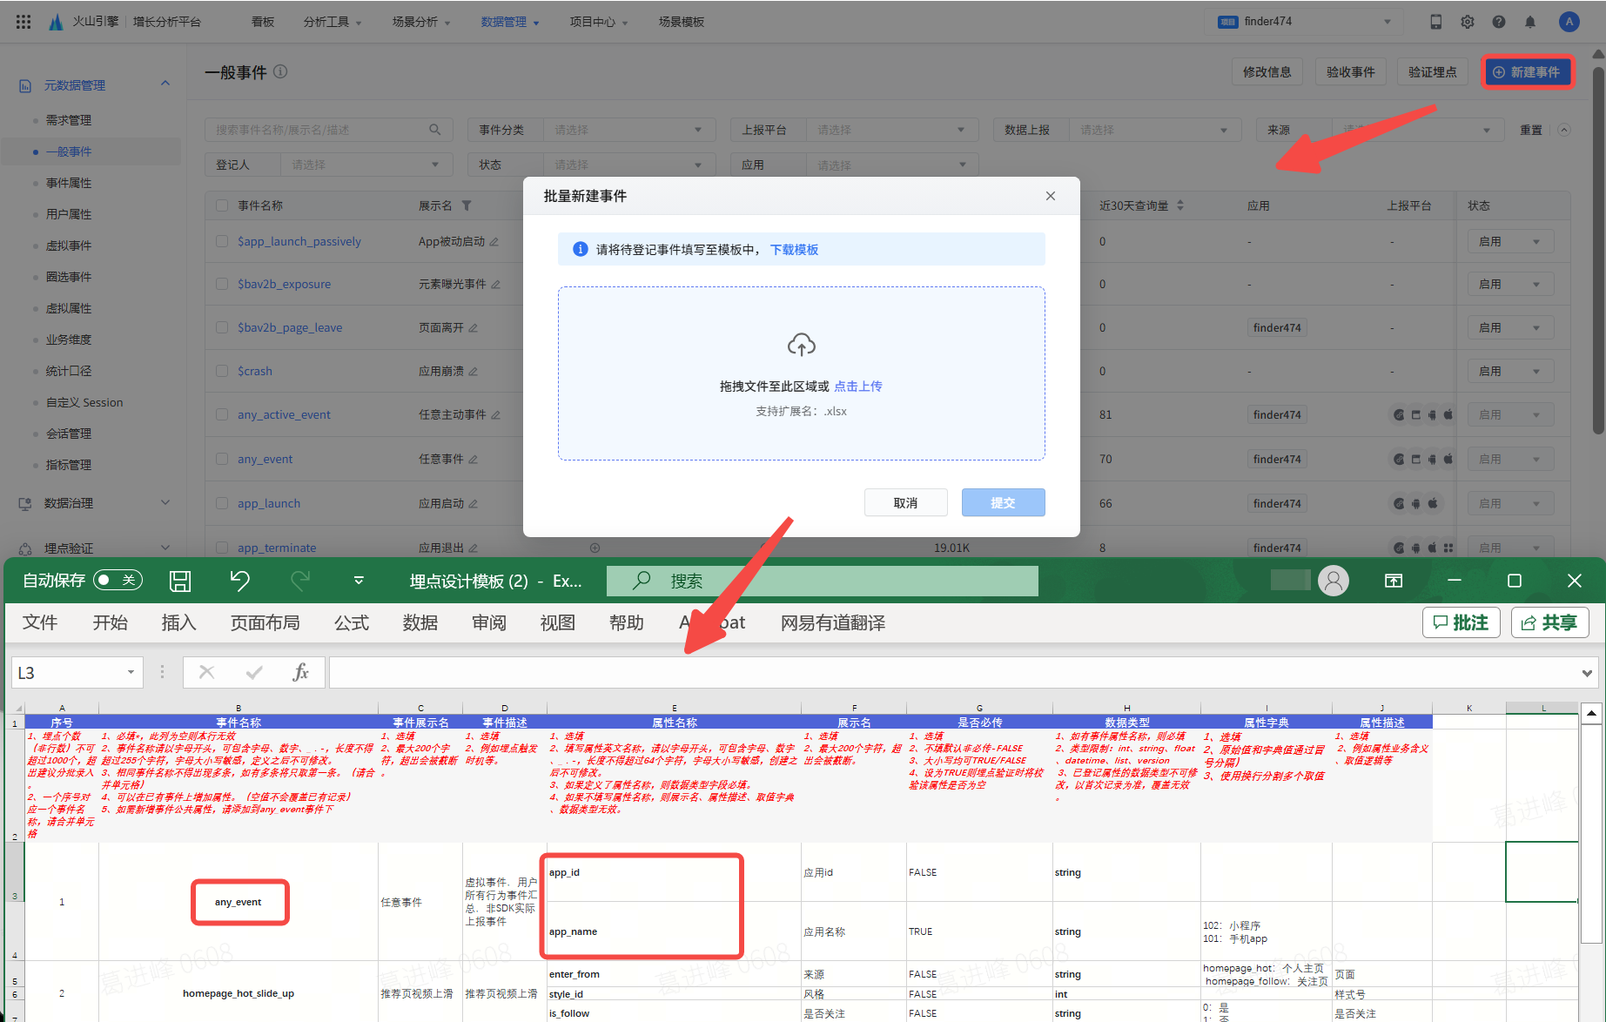Check the select-all checkbox by 事件名称

tap(222, 205)
